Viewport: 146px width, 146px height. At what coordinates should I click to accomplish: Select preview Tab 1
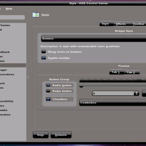pos(117,72)
